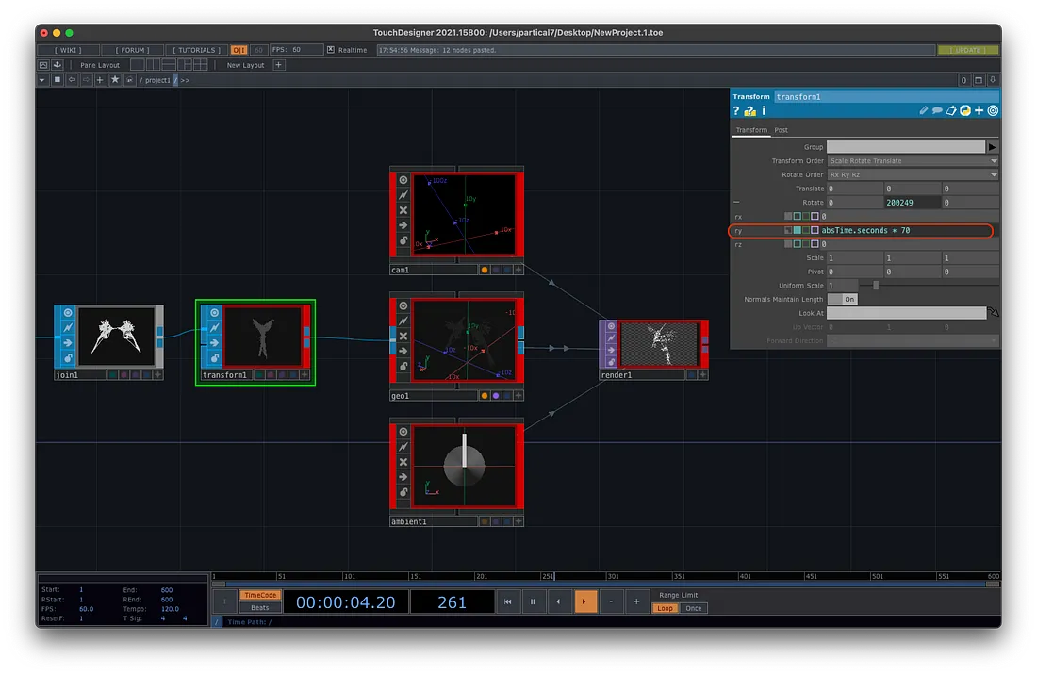This screenshot has height=675, width=1037.
Task: Click the bookmark star icon in path bar
Action: (115, 80)
